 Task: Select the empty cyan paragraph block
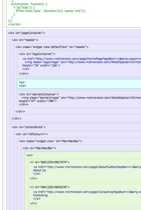click(x=79, y=84)
